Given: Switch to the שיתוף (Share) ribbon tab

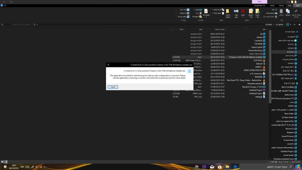Looking at the screenshot, I should point(281,5).
